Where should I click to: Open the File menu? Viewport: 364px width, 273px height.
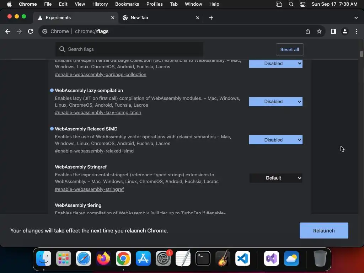point(48,4)
